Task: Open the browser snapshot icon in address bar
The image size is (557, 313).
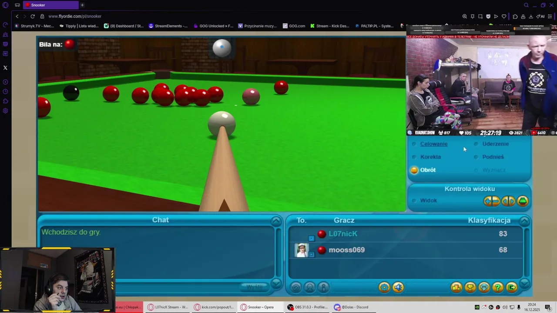Action: point(480,17)
